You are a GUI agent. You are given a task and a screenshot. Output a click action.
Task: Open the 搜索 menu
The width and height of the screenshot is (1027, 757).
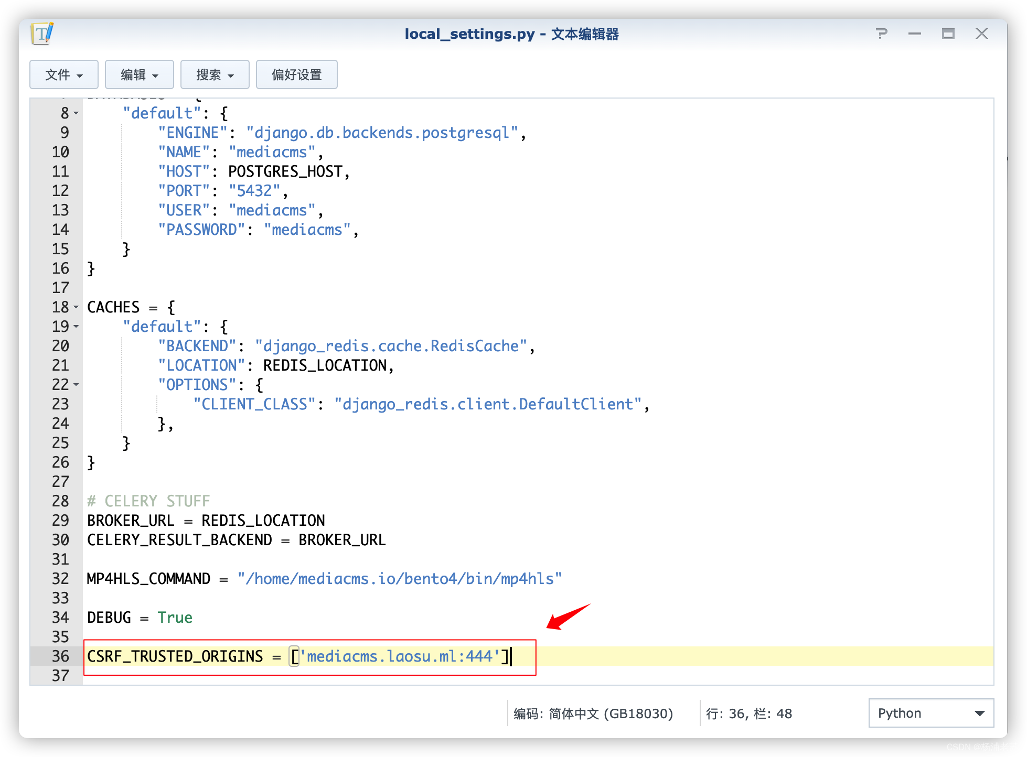click(215, 74)
